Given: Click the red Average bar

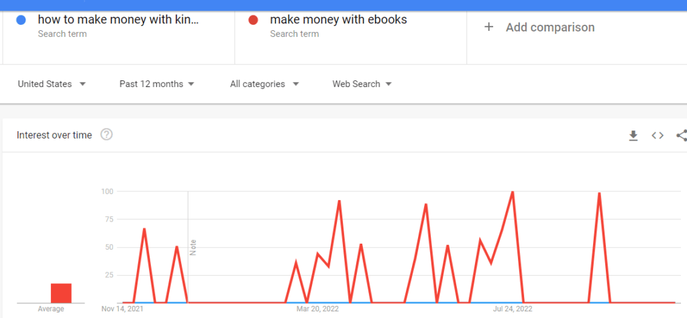Looking at the screenshot, I should (61, 293).
